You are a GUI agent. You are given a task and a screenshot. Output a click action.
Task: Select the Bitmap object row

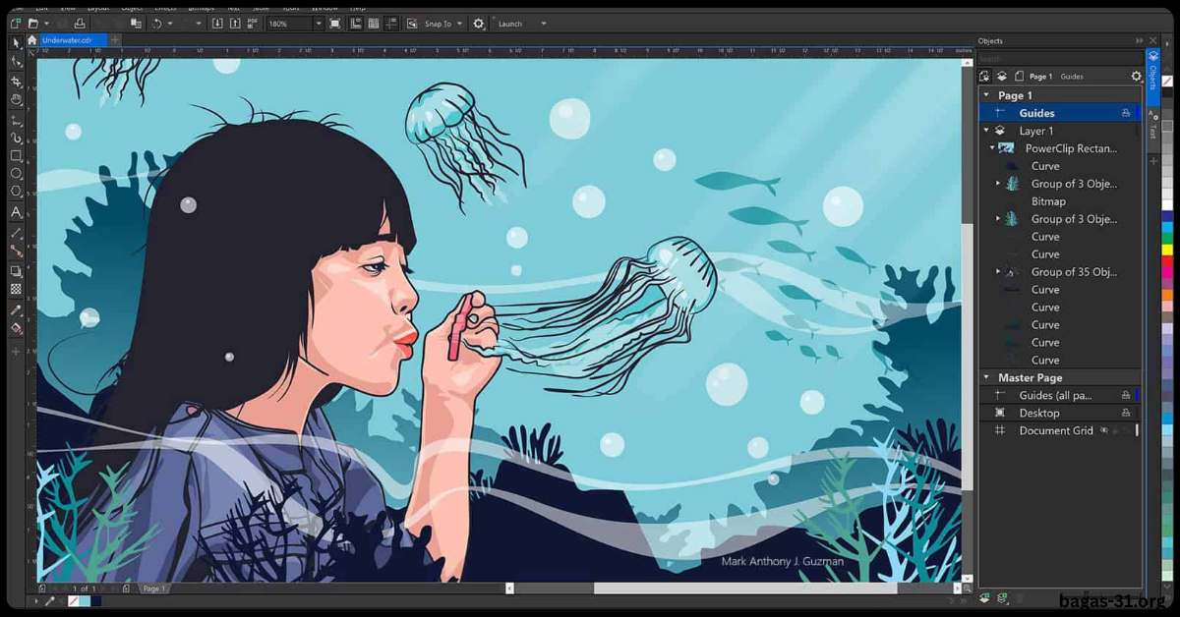coord(1061,201)
